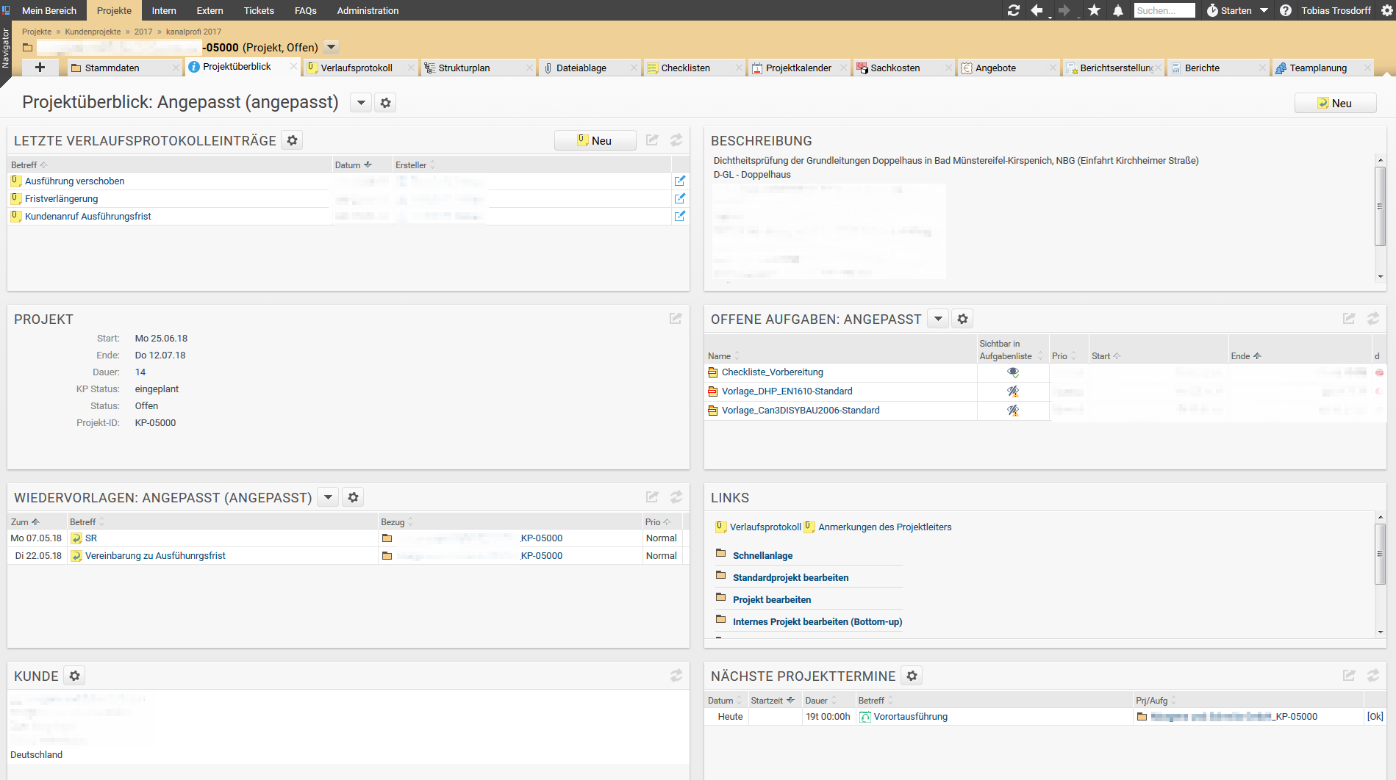
Task: Expand the Wiedervorlagen view dropdown
Action: click(x=328, y=497)
